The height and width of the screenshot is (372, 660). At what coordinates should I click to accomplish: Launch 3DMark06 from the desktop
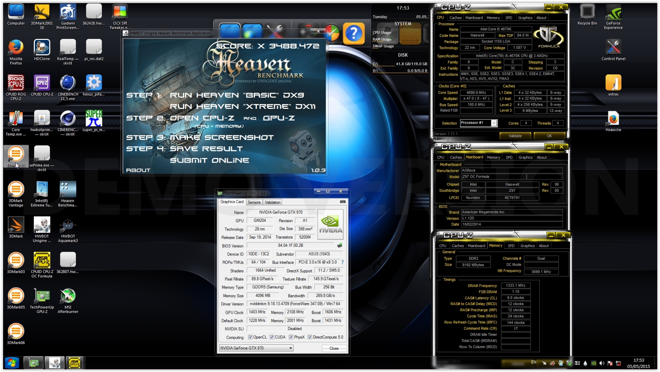16,334
